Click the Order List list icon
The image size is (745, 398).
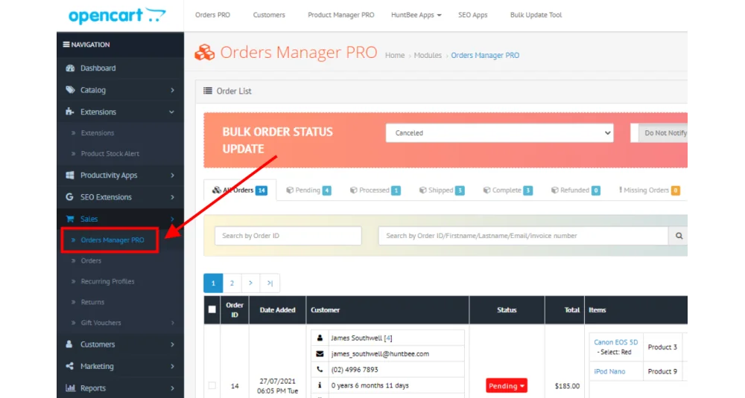pyautogui.click(x=208, y=91)
